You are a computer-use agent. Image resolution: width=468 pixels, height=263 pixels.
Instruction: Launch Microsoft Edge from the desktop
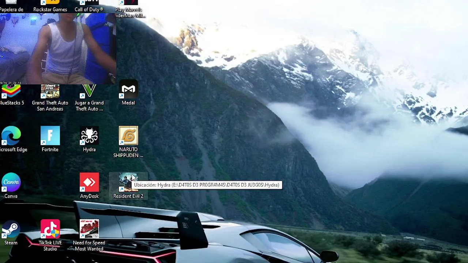pyautogui.click(x=12, y=139)
